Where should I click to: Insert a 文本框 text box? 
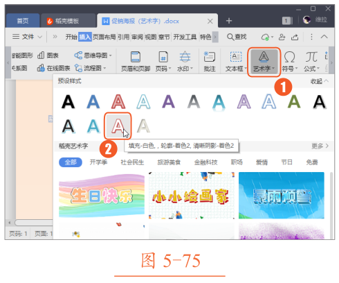236,62
